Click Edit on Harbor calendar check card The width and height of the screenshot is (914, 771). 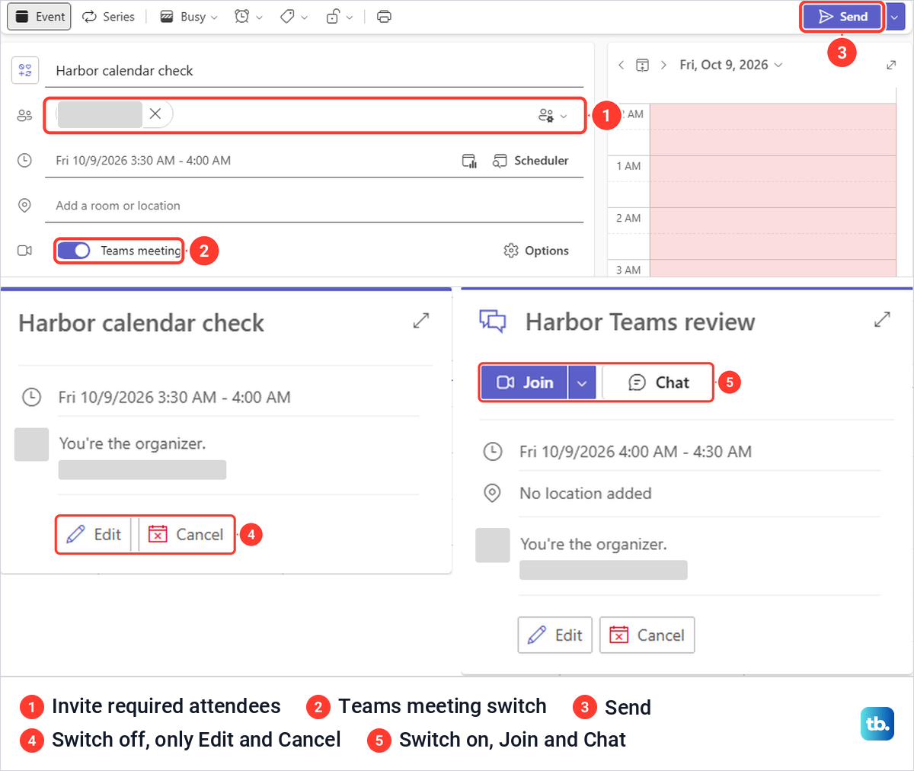(x=94, y=535)
